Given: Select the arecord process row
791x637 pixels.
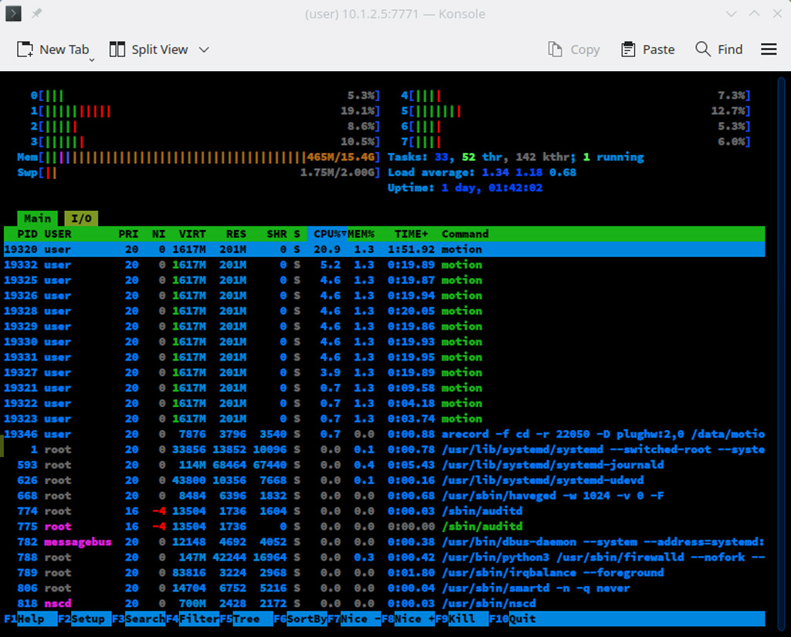Looking at the screenshot, I should (385, 434).
